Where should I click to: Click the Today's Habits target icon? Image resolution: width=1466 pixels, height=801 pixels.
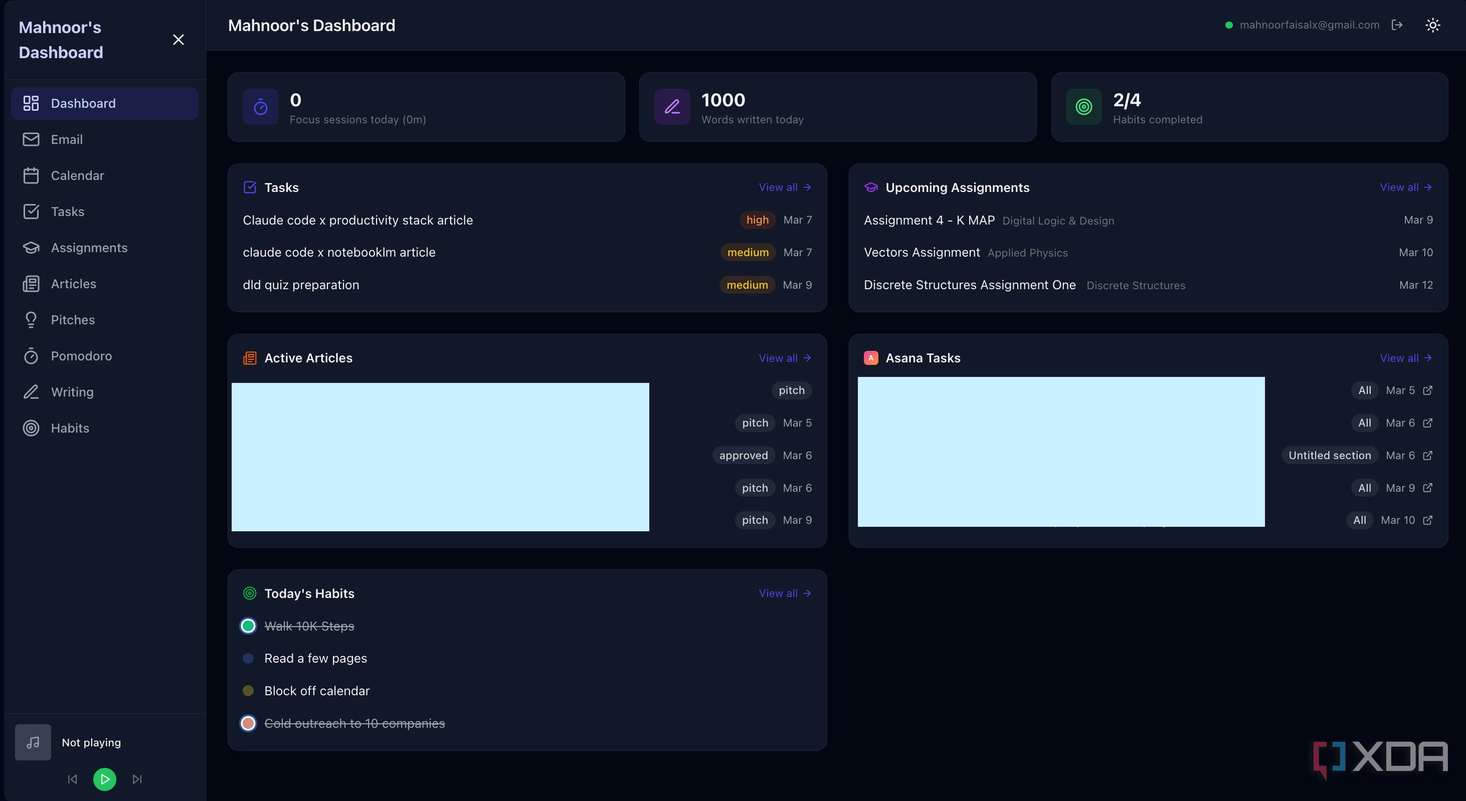tap(250, 593)
